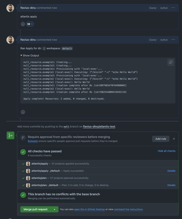
Task: Click 'This branch has no conflicts' heading
Action: (64, 194)
